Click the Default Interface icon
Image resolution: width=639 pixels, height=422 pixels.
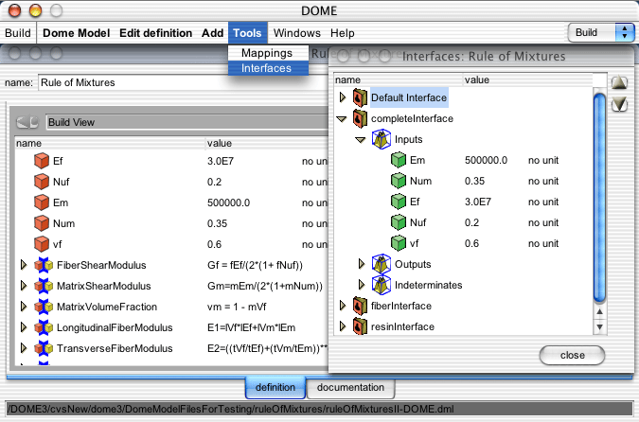(360, 97)
